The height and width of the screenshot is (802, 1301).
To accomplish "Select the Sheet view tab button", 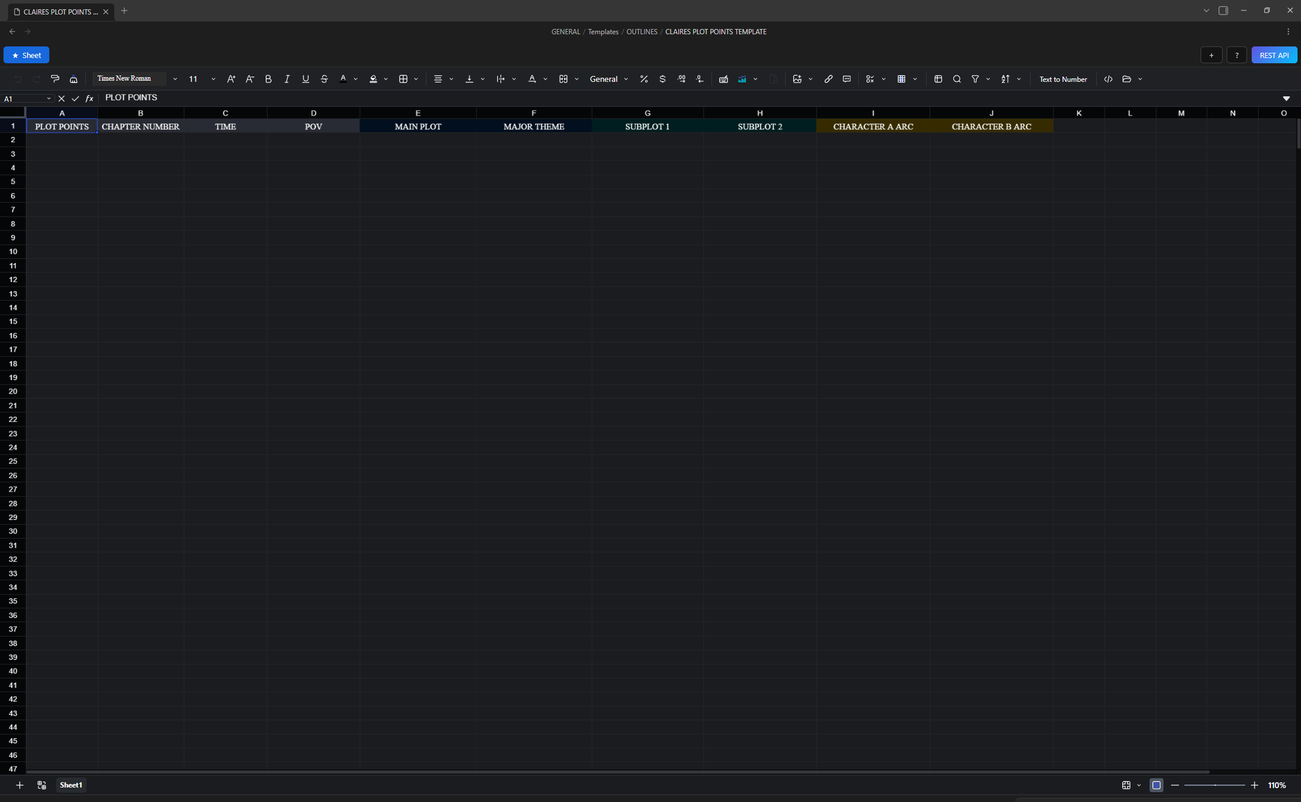I will click(26, 55).
